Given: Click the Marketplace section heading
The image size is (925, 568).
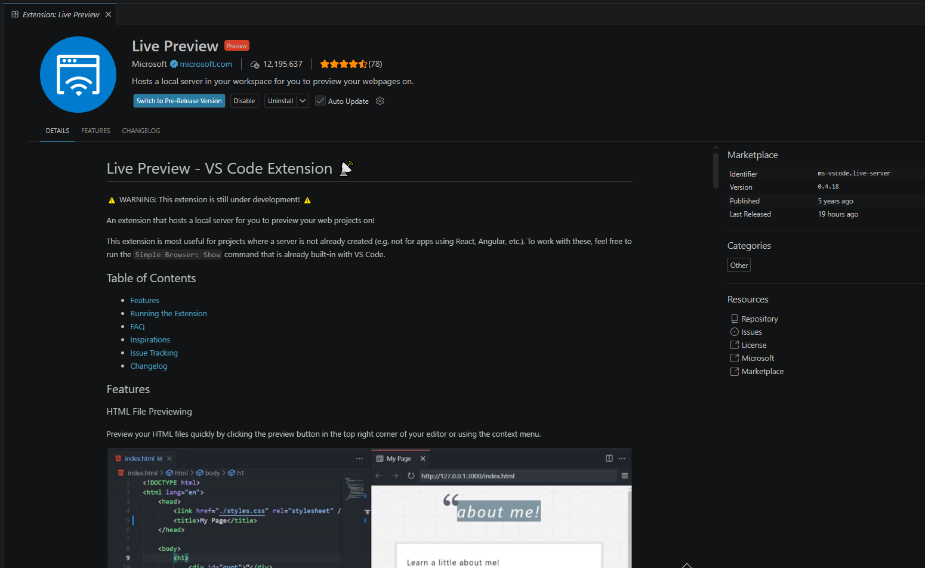Looking at the screenshot, I should pos(753,155).
